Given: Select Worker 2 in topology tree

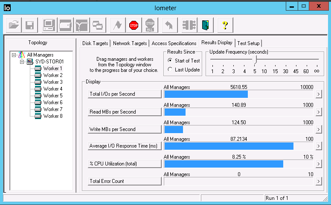Looking at the screenshot, I should (53, 75).
